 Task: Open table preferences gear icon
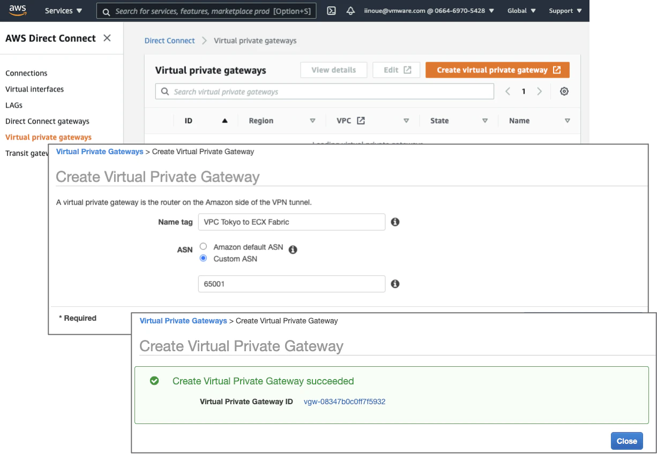tap(564, 92)
